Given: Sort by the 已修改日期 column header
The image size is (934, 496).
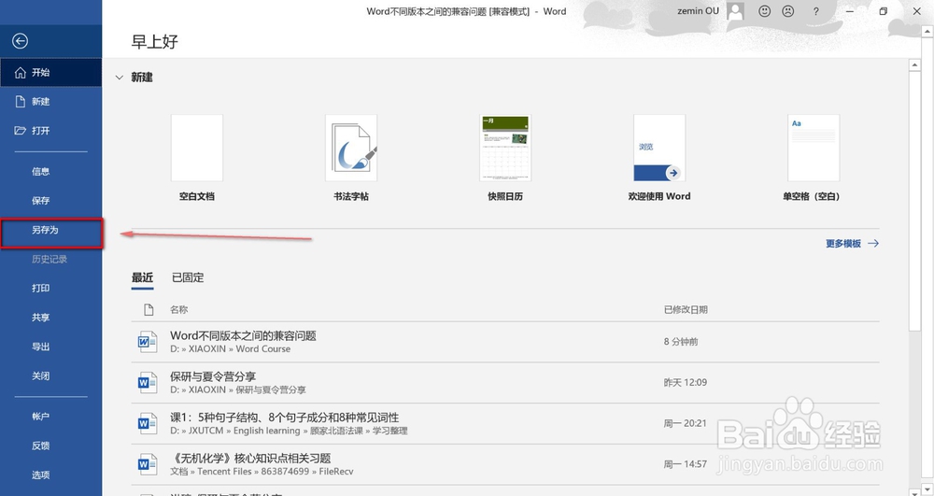Looking at the screenshot, I should pos(686,309).
